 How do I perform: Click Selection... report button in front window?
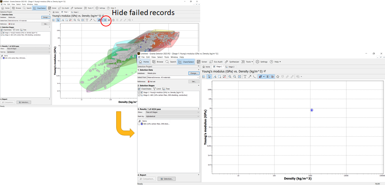click(167, 179)
